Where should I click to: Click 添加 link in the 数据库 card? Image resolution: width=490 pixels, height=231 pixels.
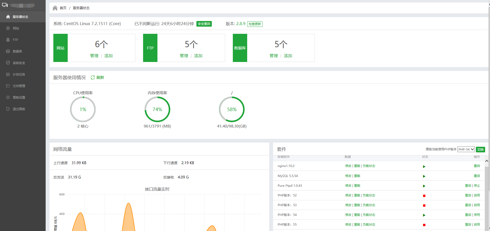click(288, 56)
